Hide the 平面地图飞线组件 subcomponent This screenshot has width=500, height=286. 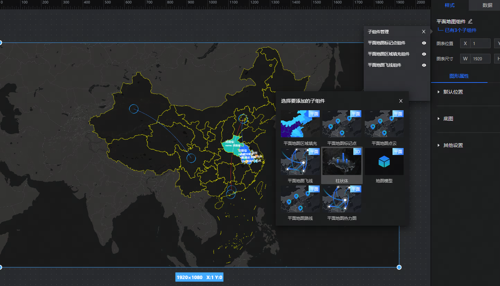424,65
